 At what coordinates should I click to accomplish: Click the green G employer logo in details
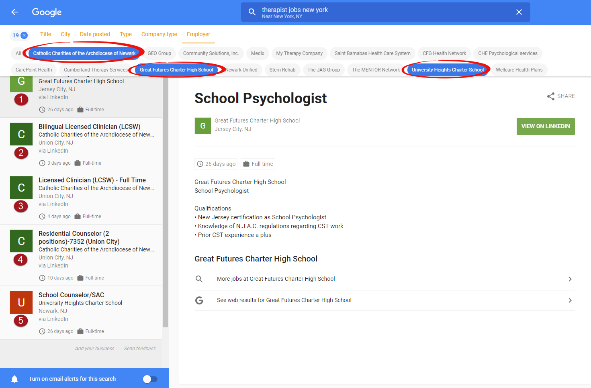pos(202,126)
